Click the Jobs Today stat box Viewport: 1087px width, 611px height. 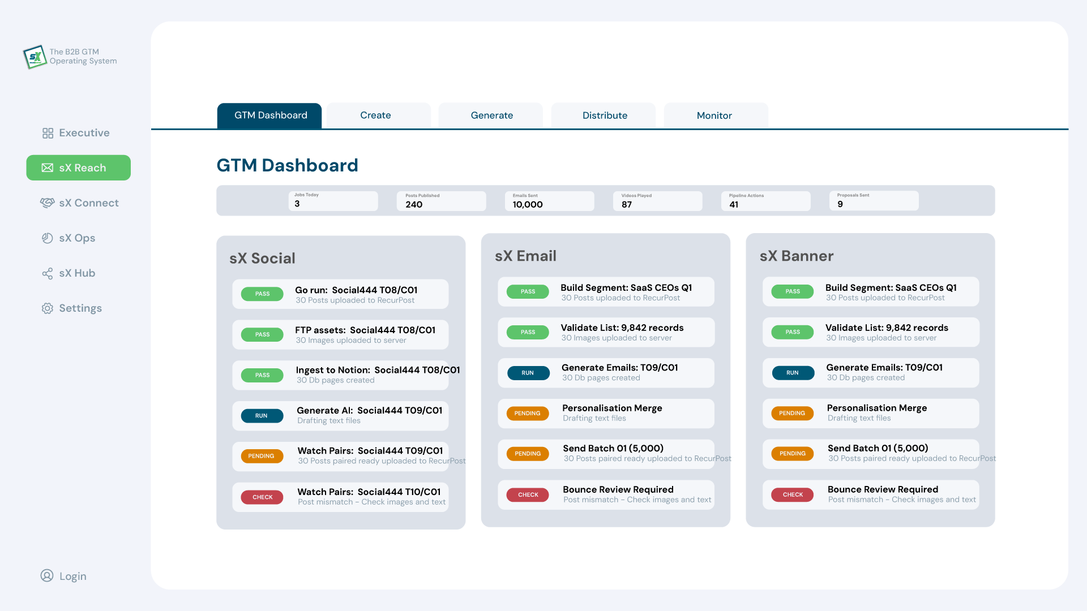tap(333, 201)
